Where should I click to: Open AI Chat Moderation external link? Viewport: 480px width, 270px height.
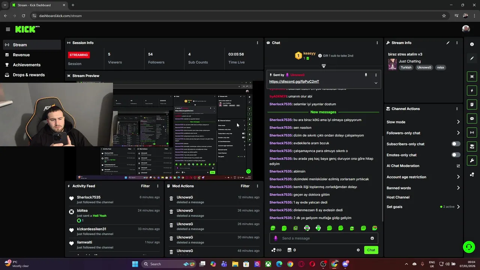[x=458, y=166]
